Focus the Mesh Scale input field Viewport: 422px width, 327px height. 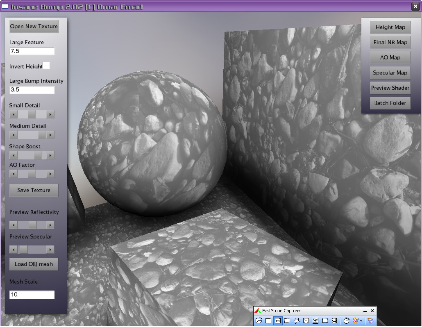(x=32, y=295)
